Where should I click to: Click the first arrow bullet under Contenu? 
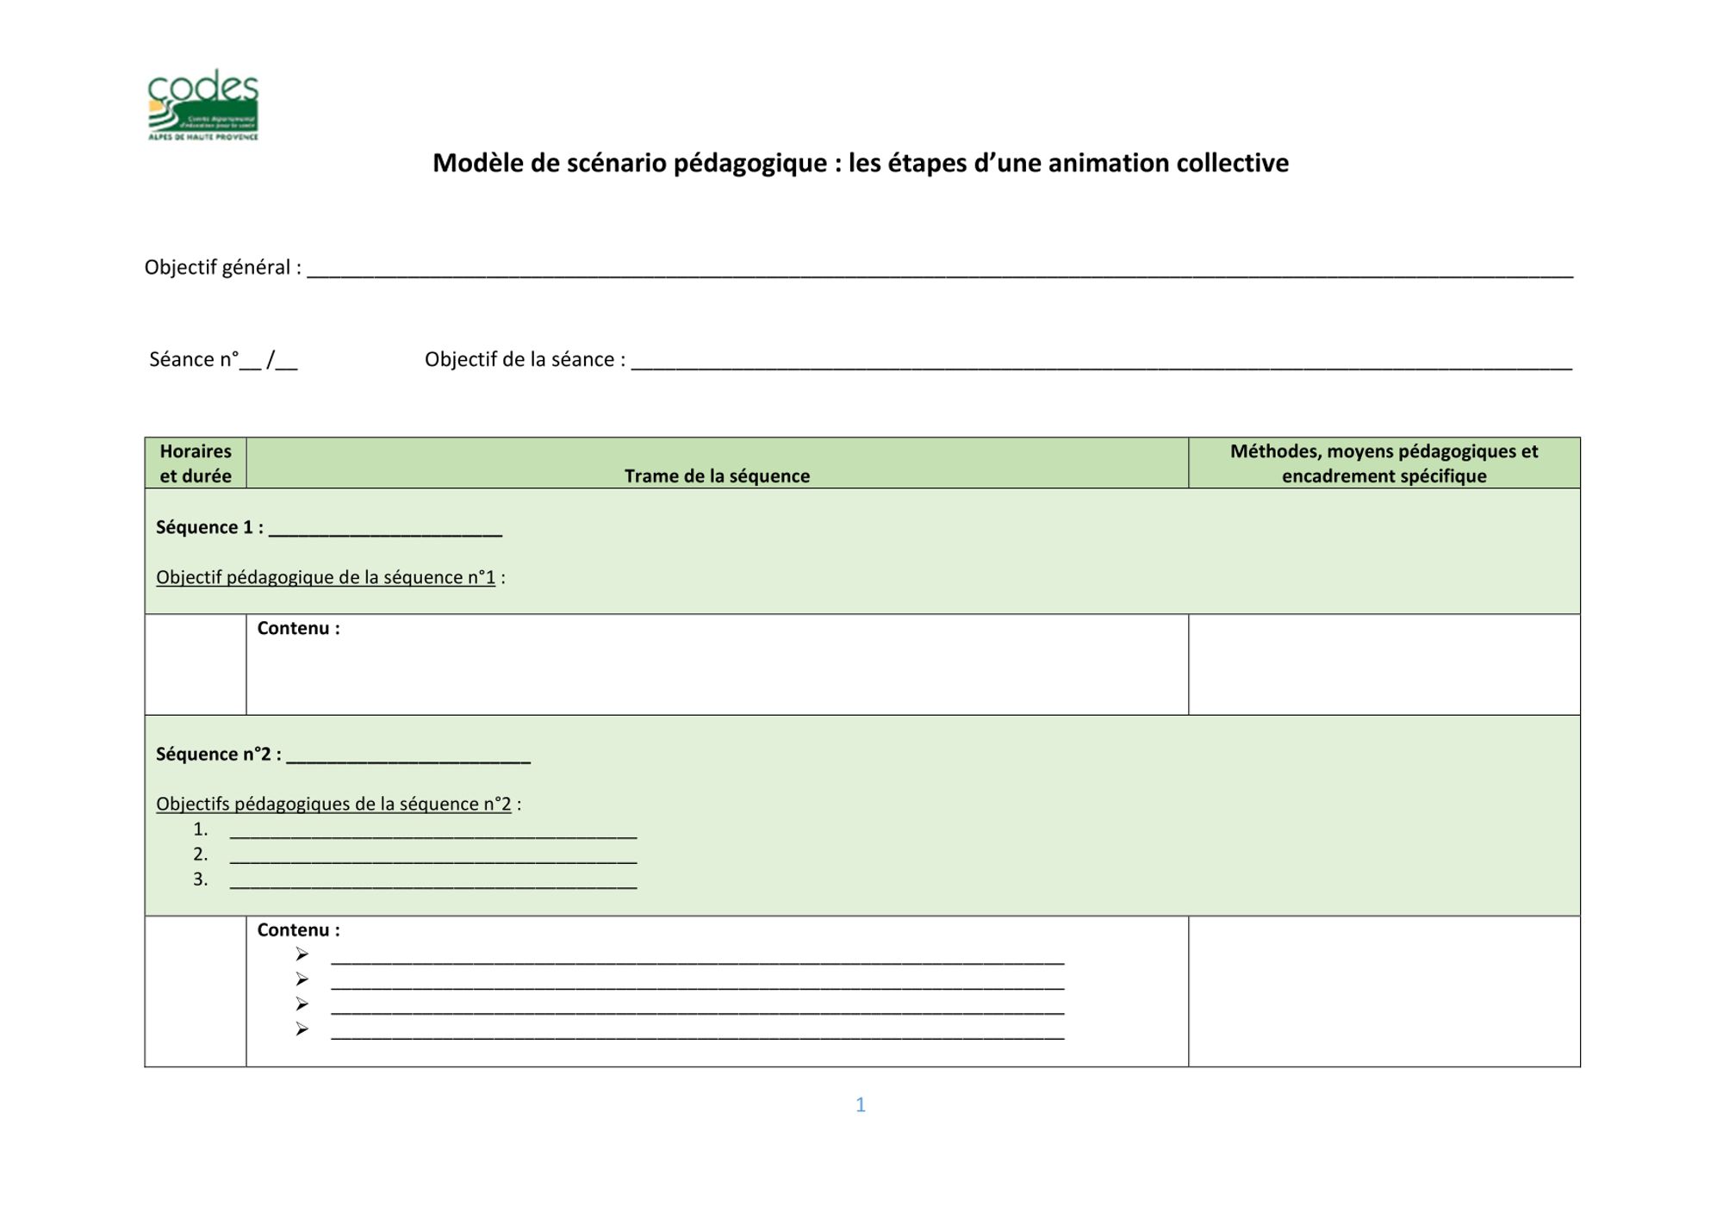pos(302,954)
